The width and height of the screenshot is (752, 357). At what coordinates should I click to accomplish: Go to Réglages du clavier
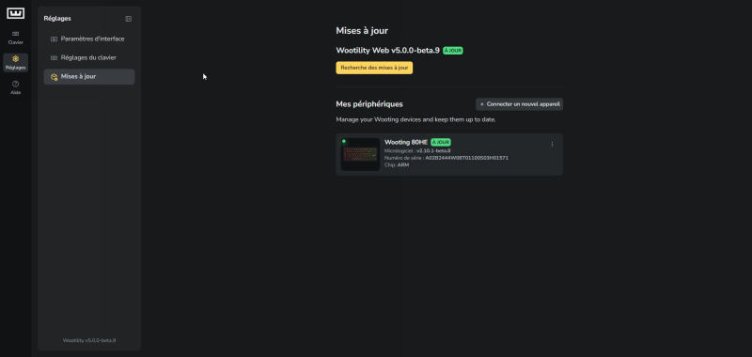coord(89,57)
